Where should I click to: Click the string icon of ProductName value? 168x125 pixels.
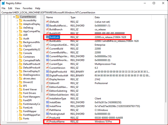(47, 122)
